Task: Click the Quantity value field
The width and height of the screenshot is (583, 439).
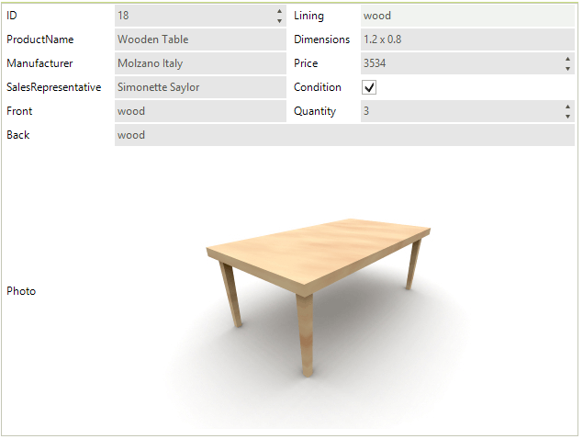Action: coord(461,111)
